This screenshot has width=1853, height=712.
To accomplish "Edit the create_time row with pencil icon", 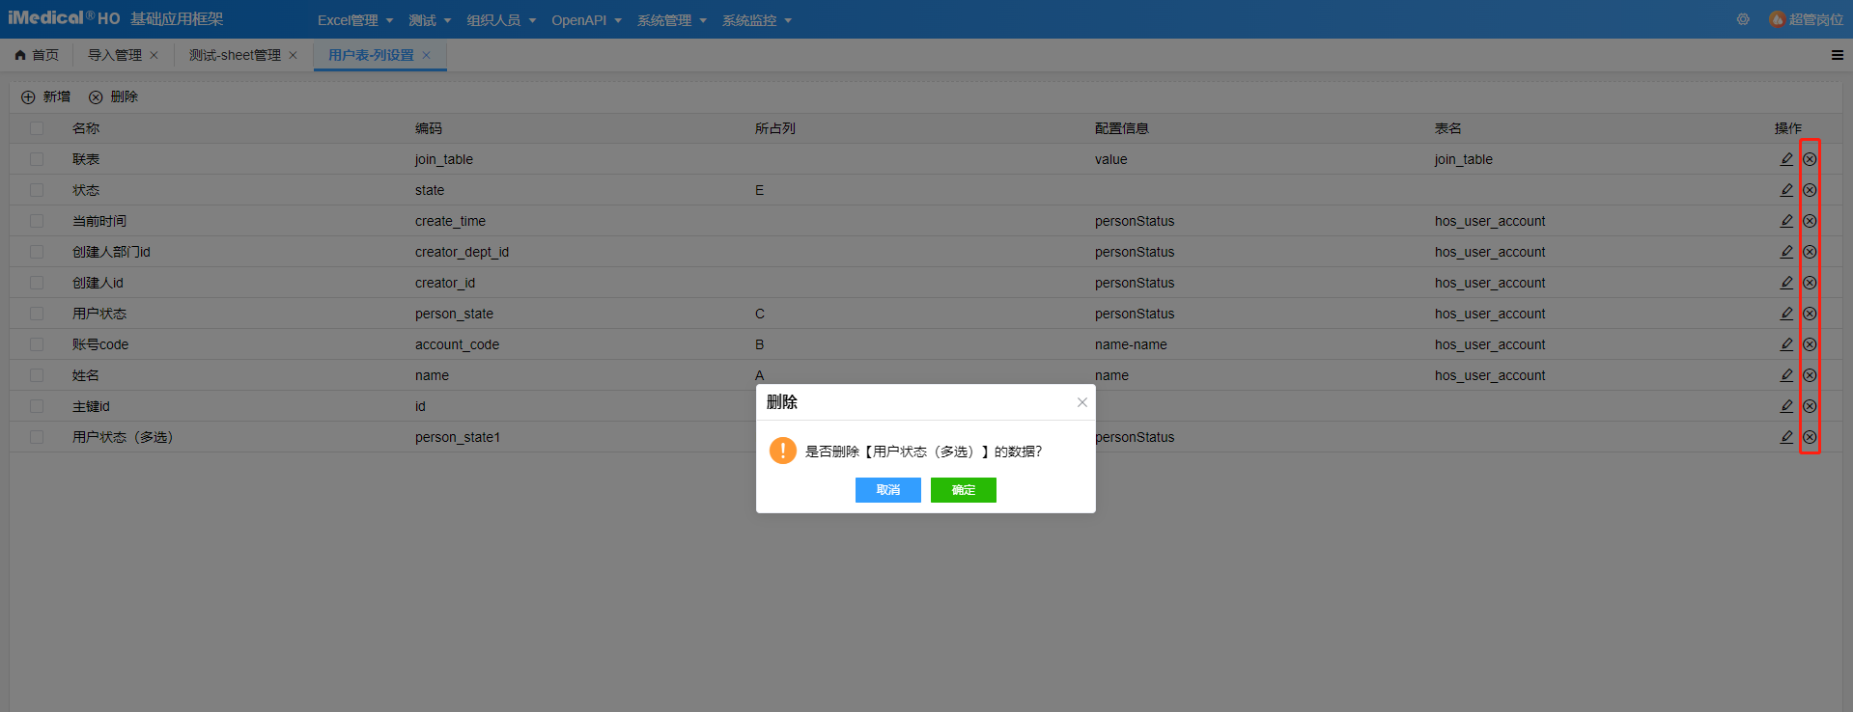I will [x=1786, y=221].
